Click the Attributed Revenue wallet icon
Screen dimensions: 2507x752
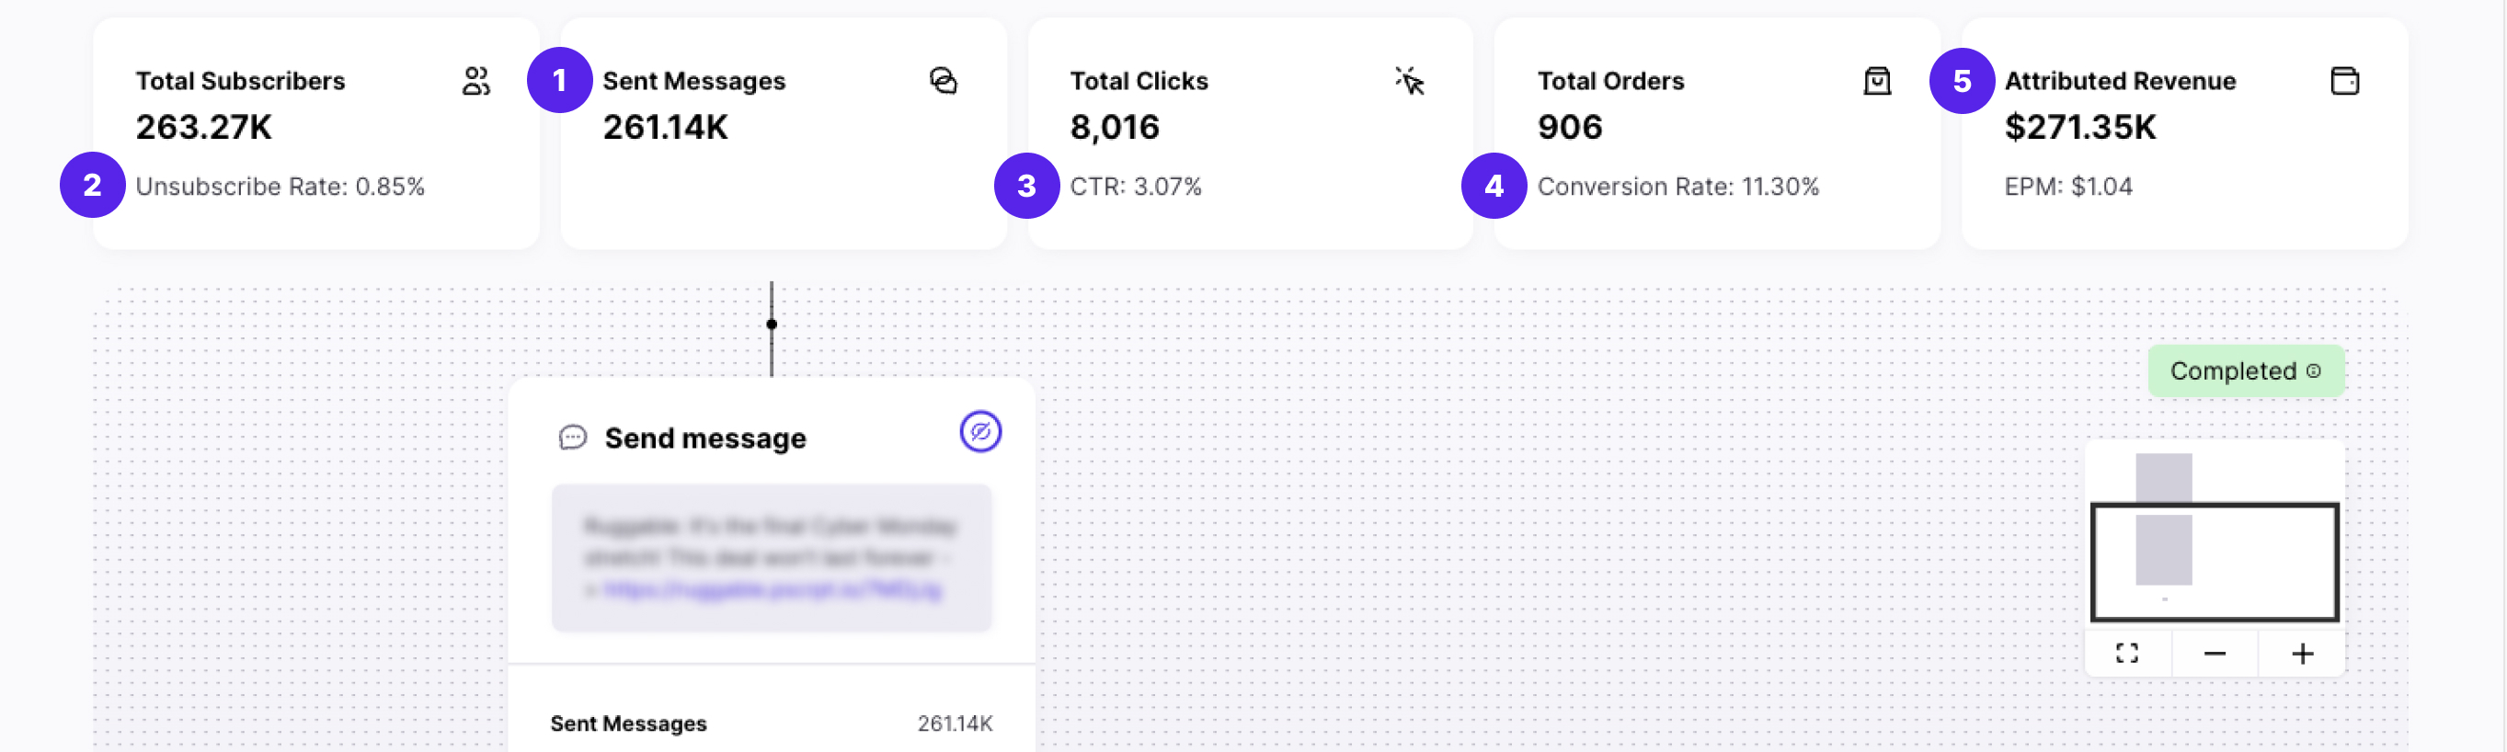[x=2345, y=83]
